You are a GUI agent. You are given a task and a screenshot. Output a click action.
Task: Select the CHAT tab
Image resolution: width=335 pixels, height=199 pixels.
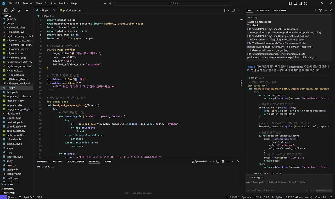pos(250,10)
